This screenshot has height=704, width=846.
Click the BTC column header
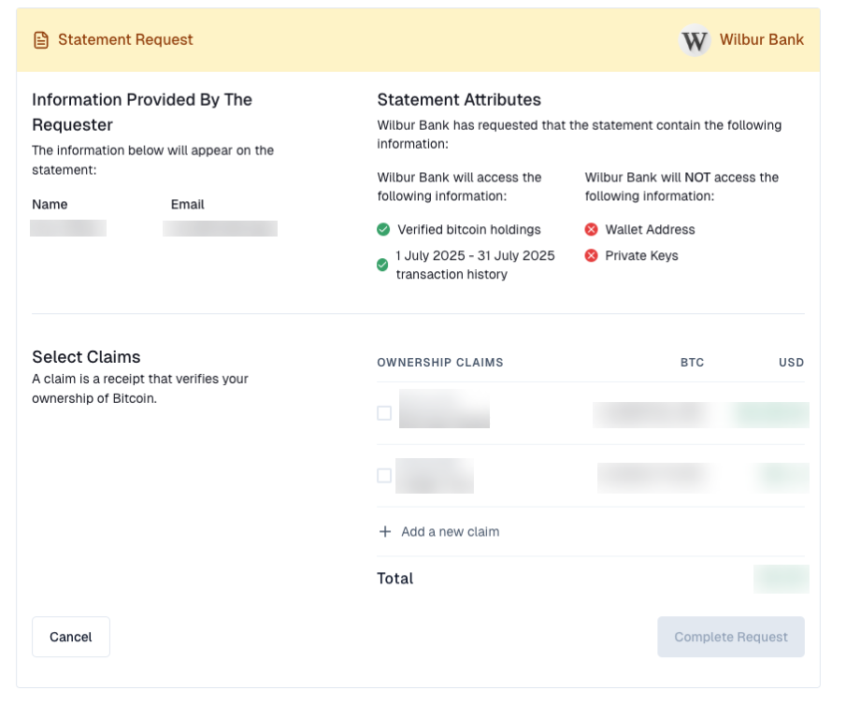[x=693, y=363]
